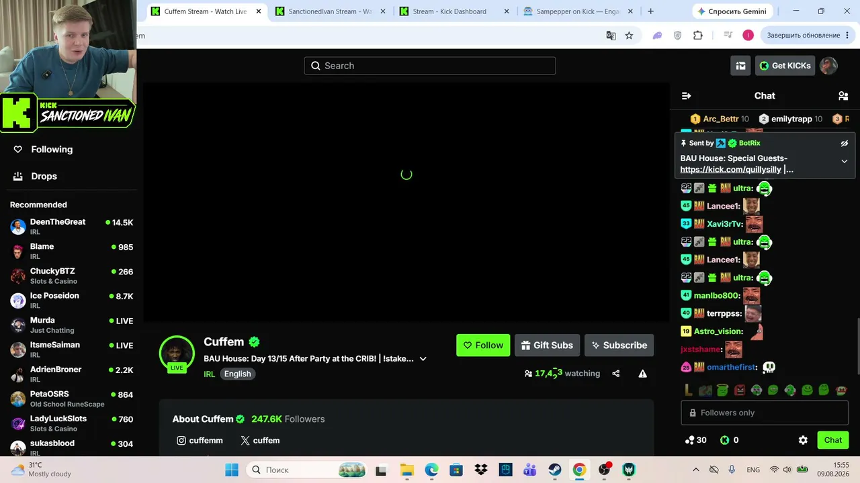
Task: Open the pink Chrome profile avatar
Action: coord(748,36)
